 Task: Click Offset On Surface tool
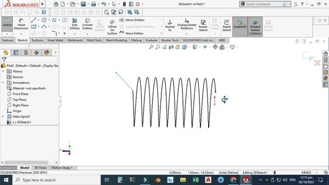pos(112,27)
